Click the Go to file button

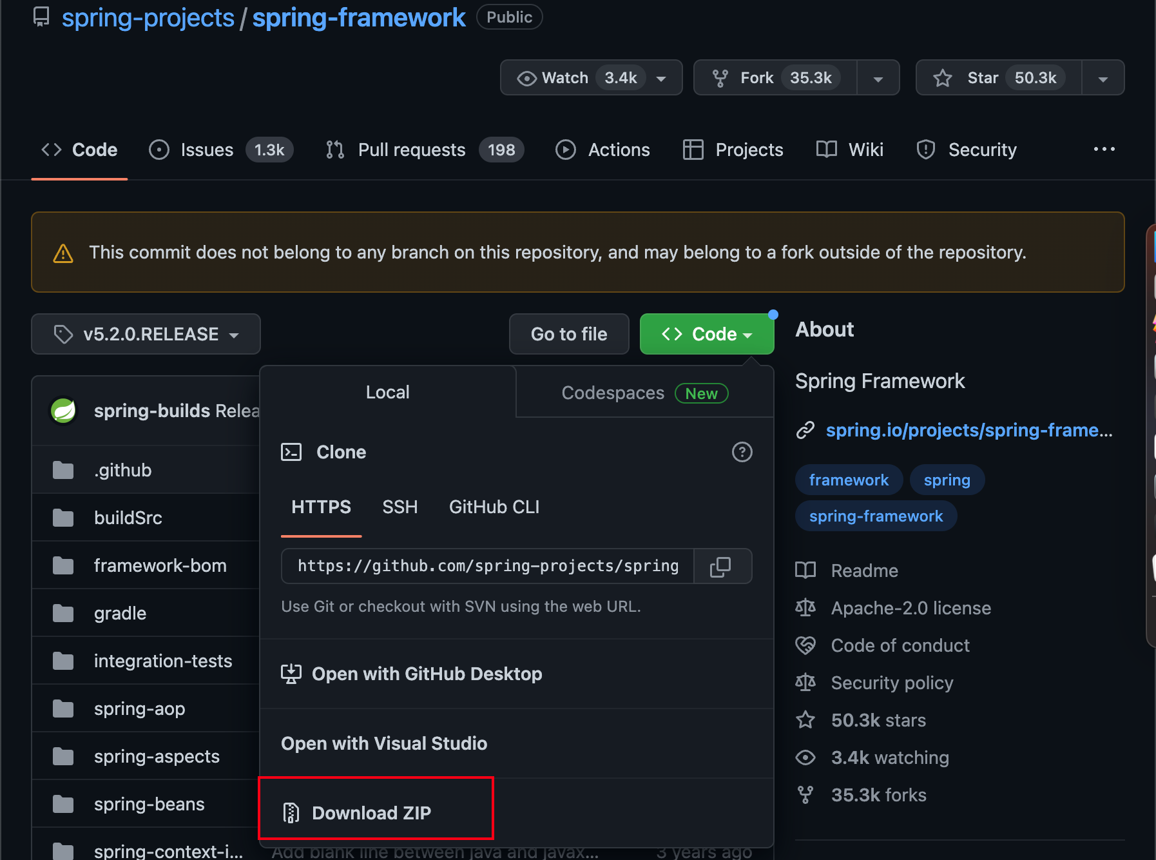(x=569, y=334)
